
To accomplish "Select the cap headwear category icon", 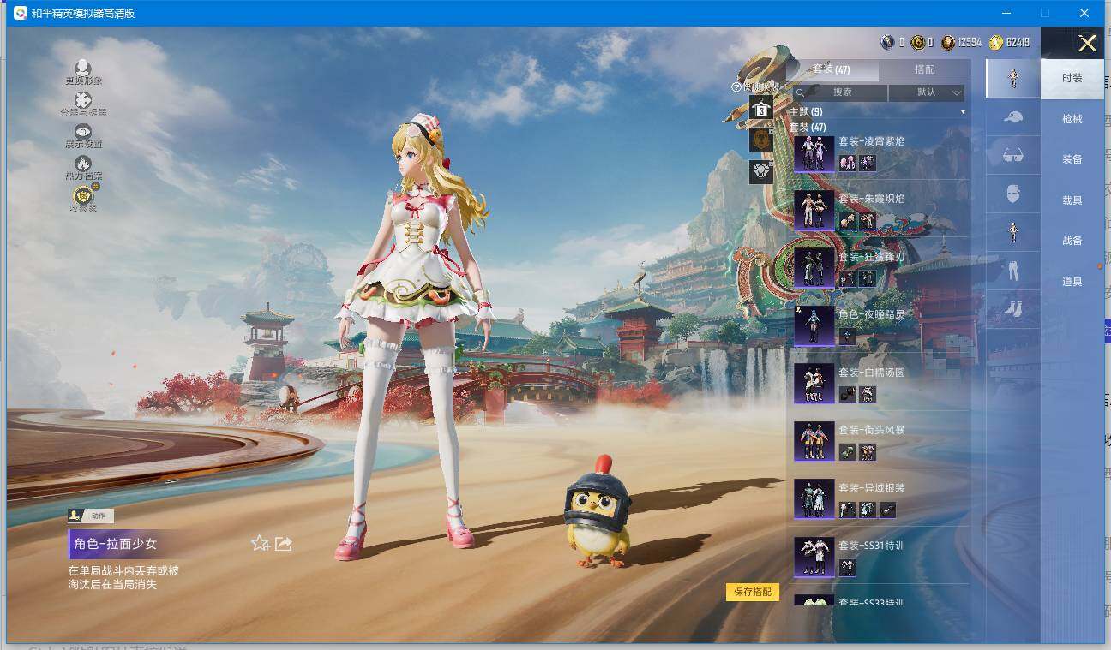I will tap(1012, 116).
